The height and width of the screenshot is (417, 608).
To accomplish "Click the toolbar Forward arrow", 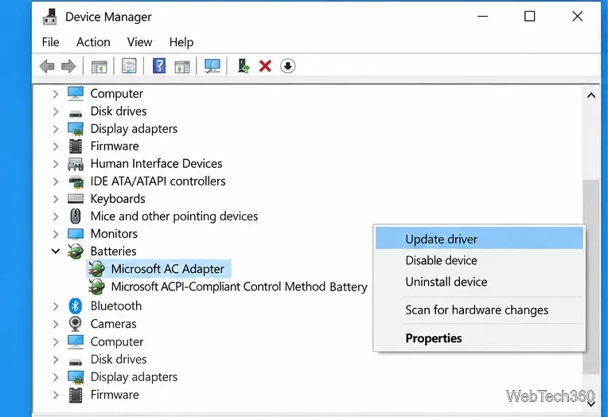I will coord(68,66).
